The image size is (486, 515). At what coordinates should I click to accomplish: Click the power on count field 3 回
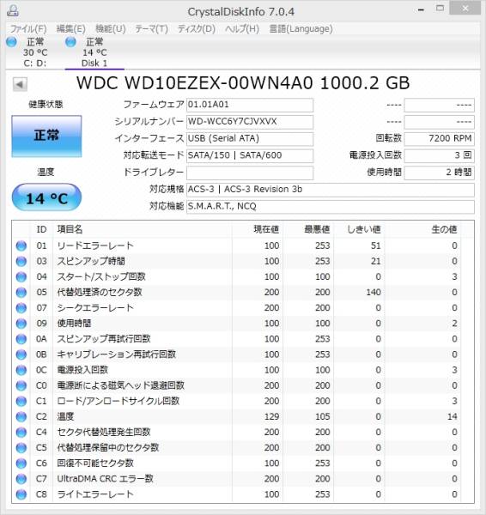click(x=439, y=155)
